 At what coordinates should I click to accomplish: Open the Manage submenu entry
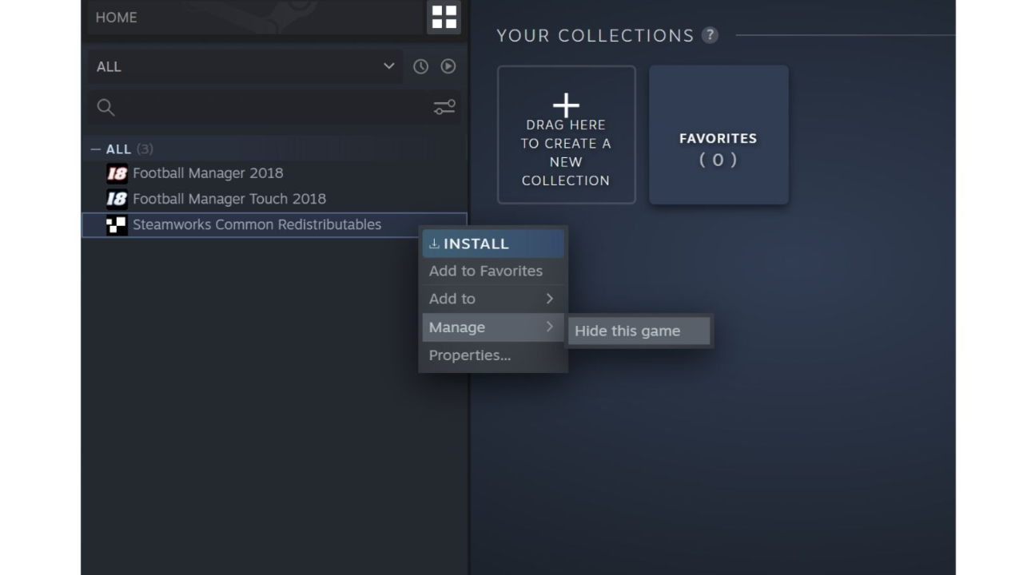(x=493, y=327)
